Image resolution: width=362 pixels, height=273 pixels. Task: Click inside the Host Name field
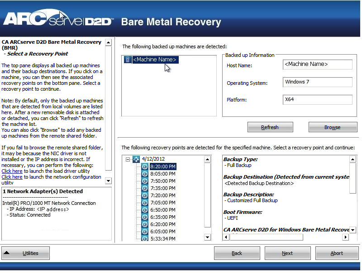(317, 64)
